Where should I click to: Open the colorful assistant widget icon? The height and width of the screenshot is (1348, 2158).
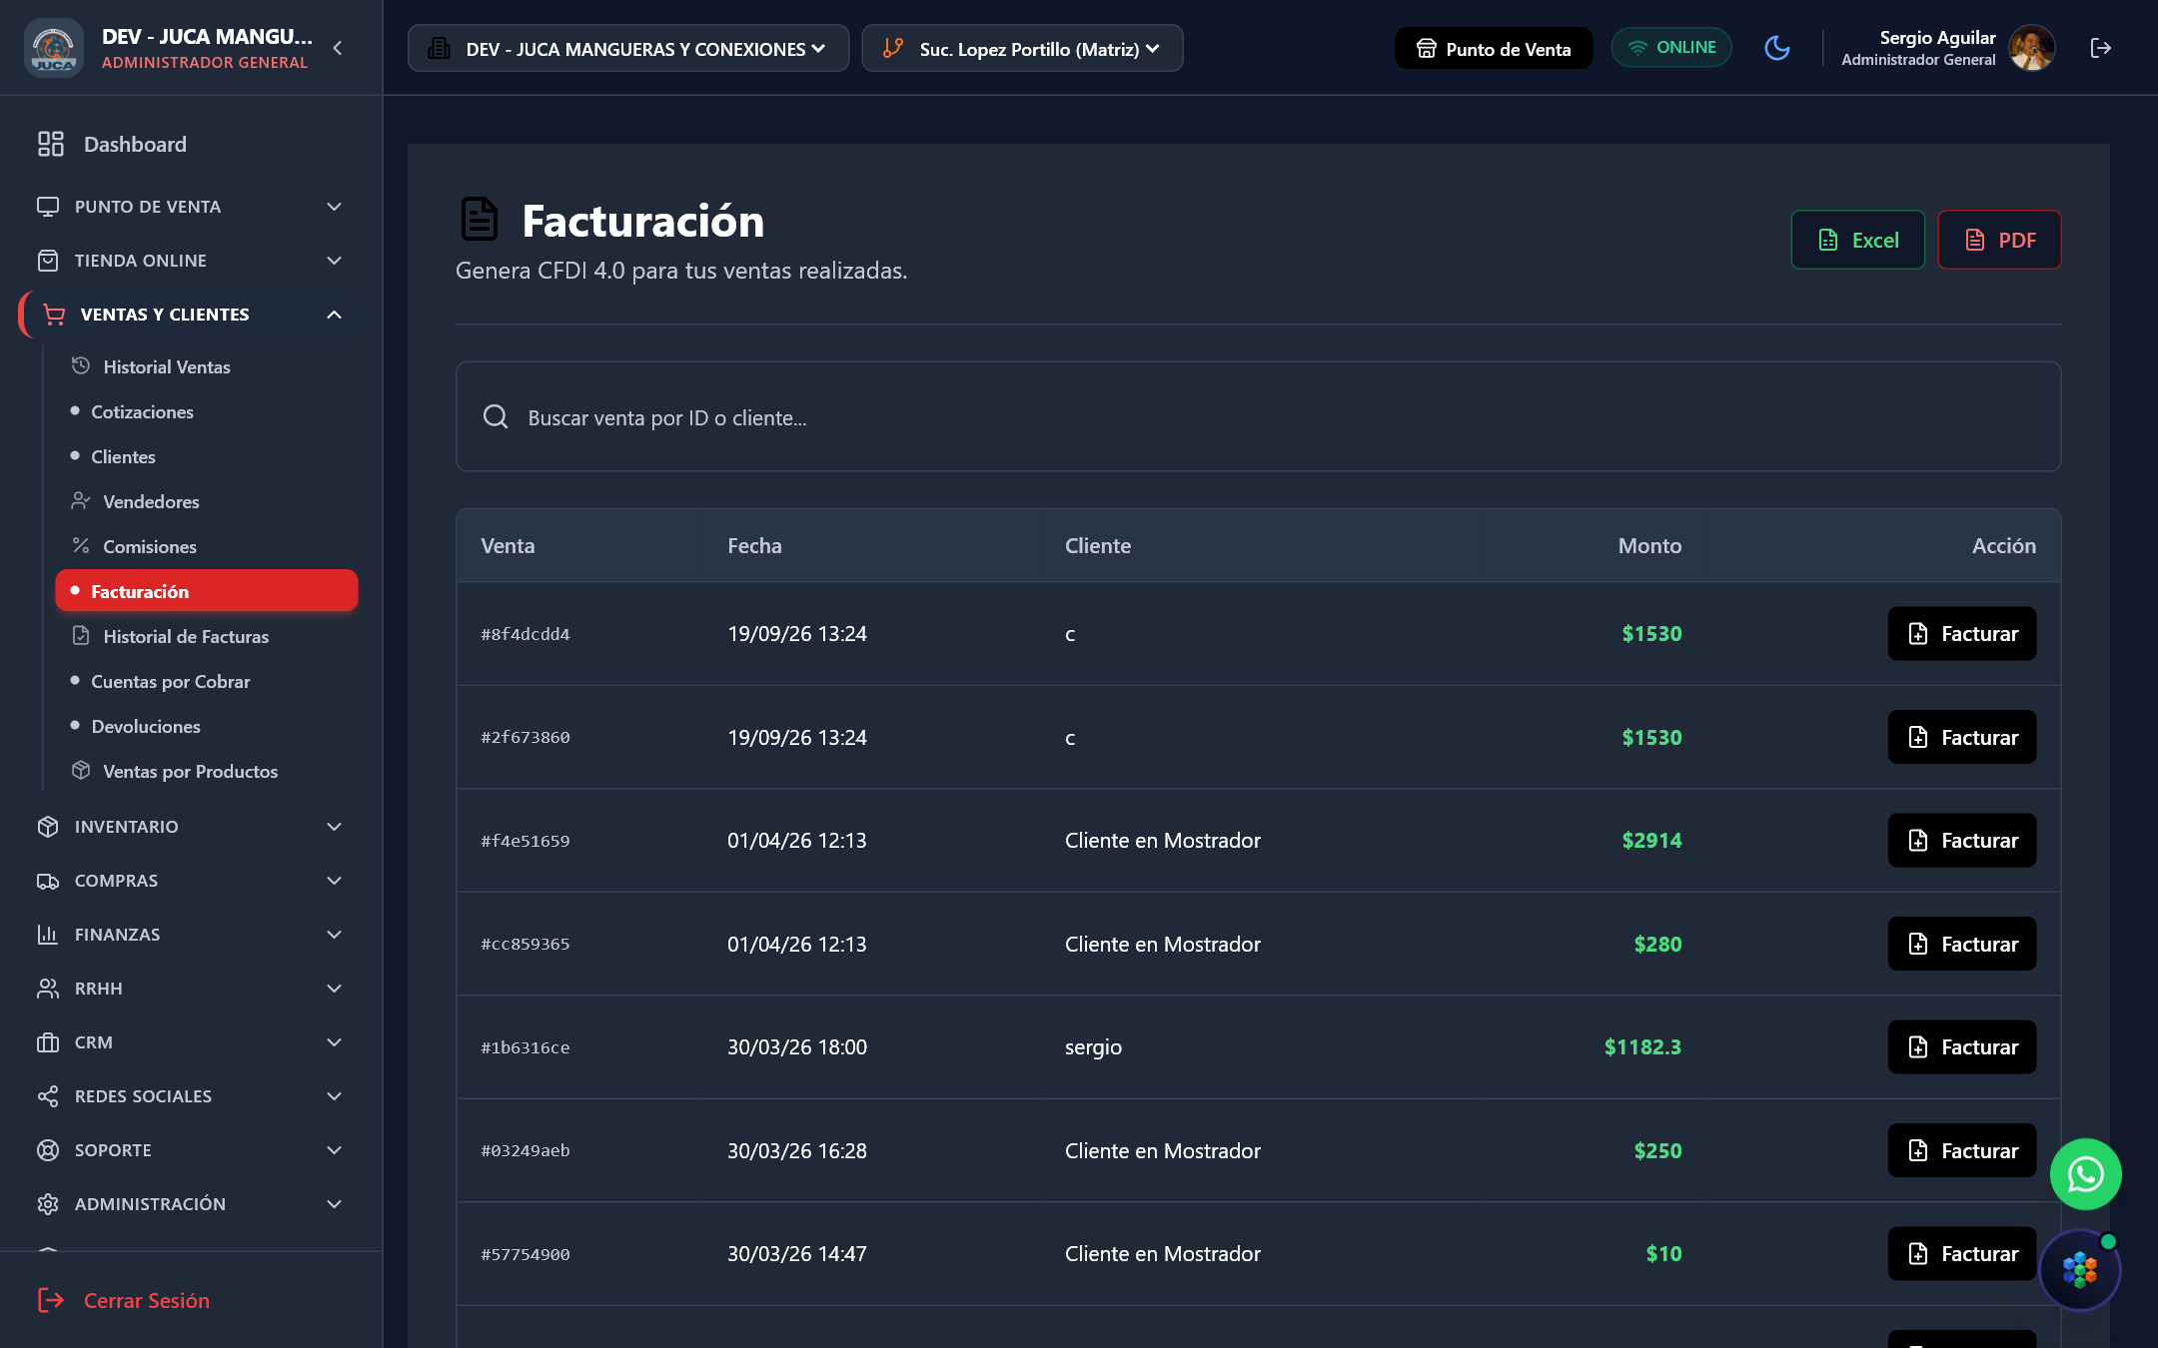[2080, 1270]
